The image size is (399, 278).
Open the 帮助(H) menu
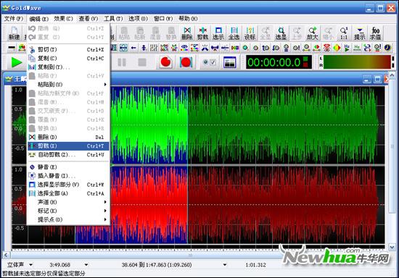coord(188,19)
